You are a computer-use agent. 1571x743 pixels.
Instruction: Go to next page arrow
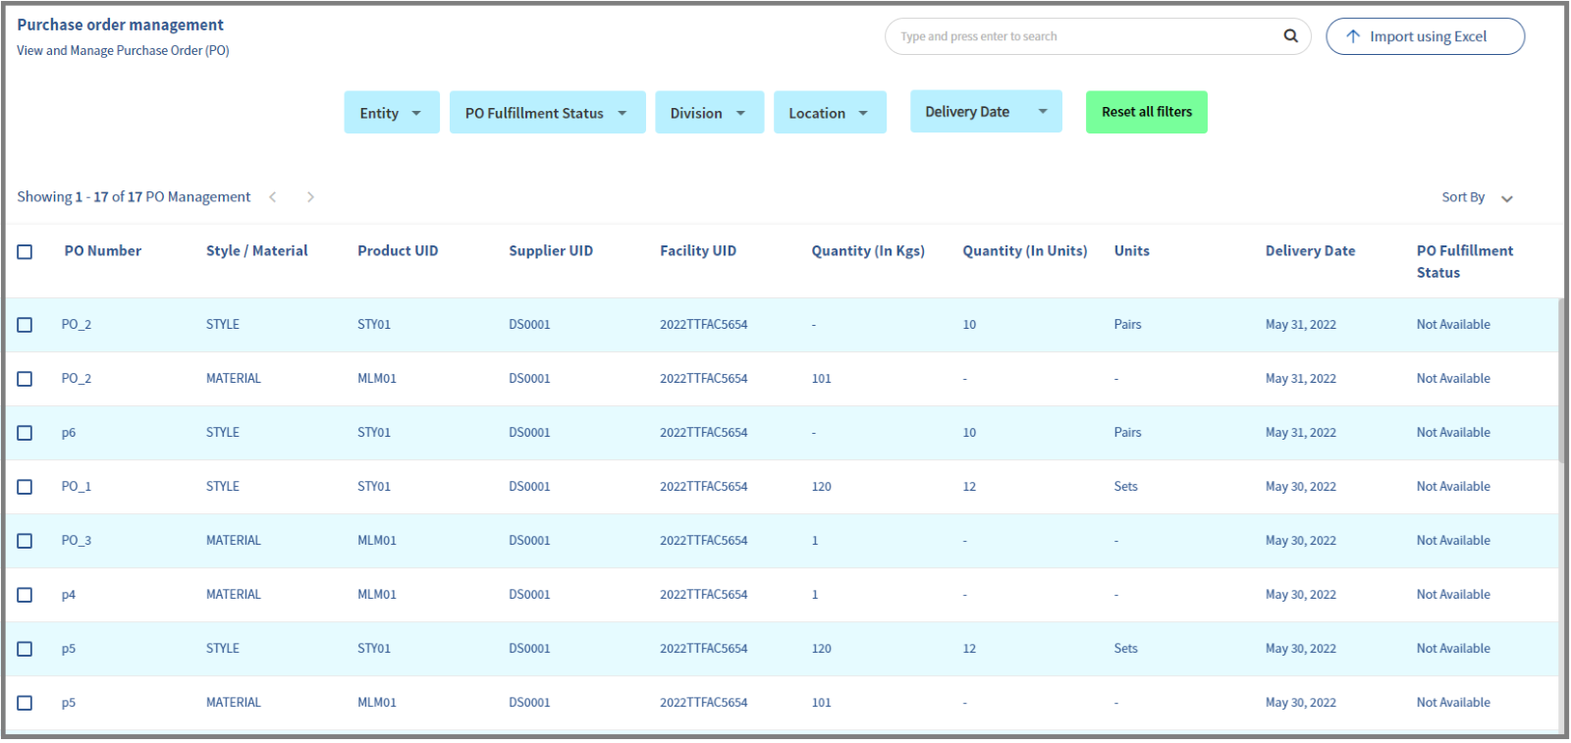(x=310, y=197)
